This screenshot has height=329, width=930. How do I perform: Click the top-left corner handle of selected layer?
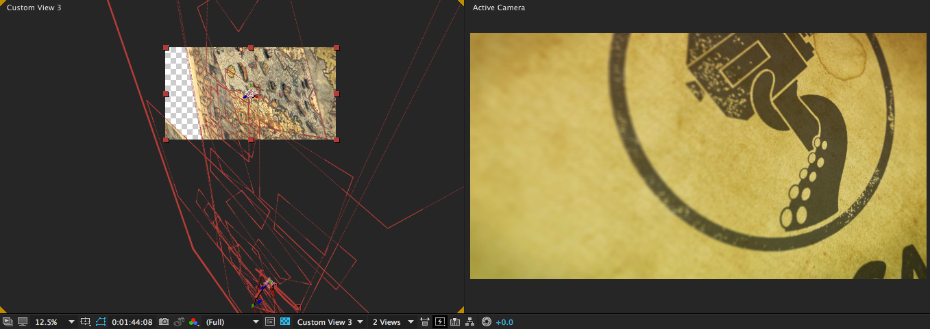[x=166, y=48]
